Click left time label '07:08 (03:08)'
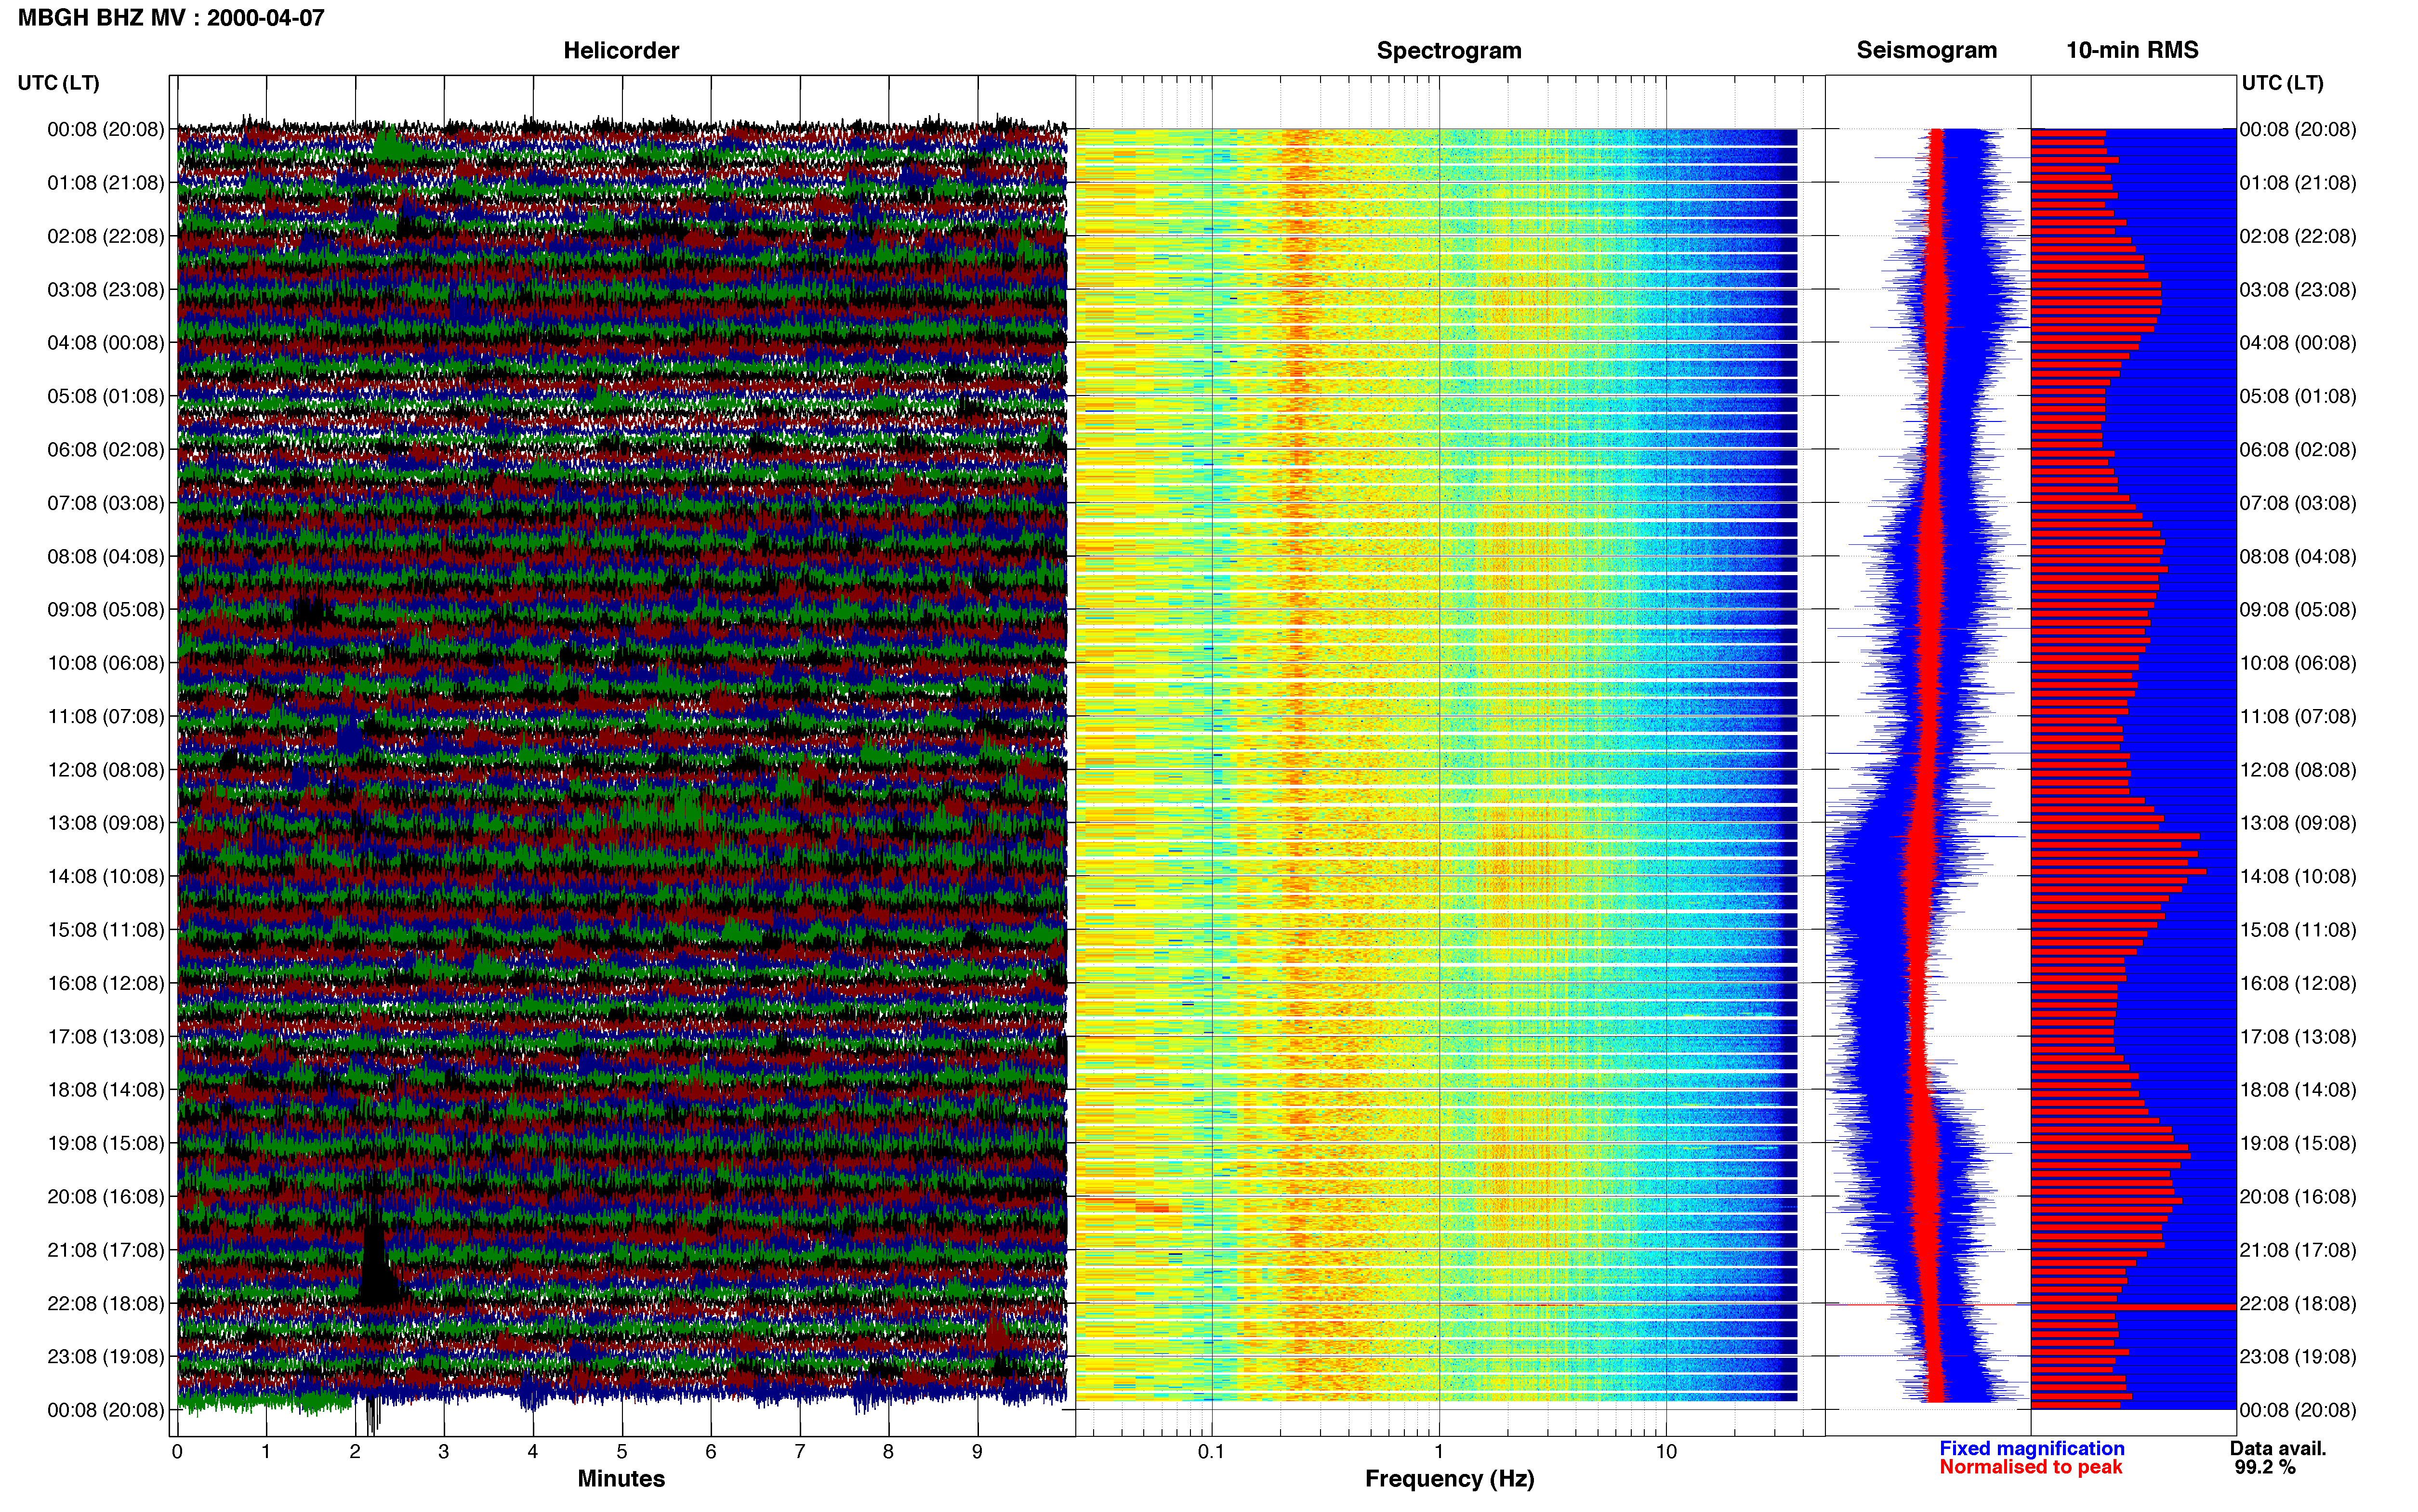Image resolution: width=2418 pixels, height=1512 pixels. (106, 503)
